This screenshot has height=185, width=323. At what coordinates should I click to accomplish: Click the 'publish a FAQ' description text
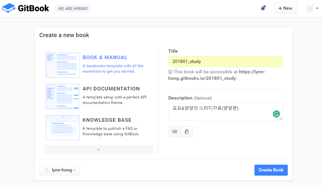click(x=111, y=131)
